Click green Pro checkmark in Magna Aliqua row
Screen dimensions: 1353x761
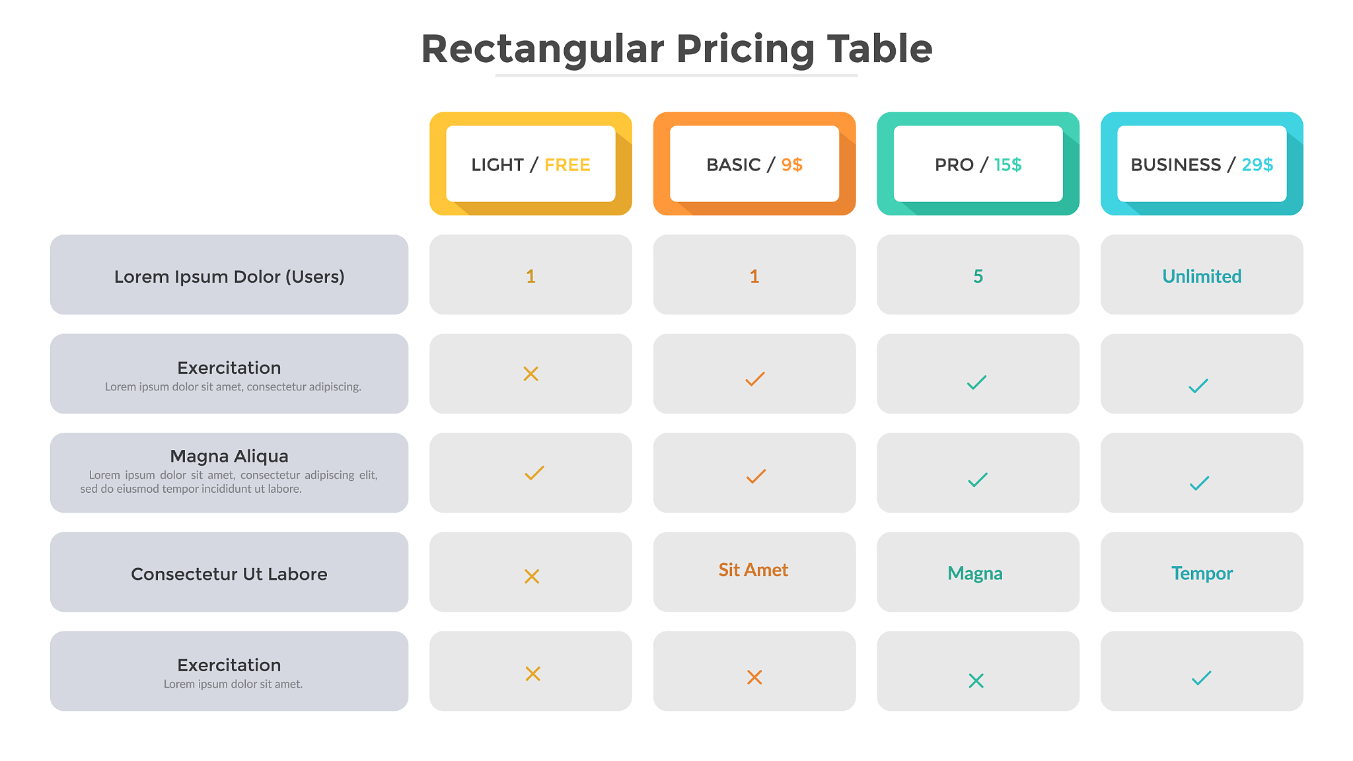click(978, 480)
